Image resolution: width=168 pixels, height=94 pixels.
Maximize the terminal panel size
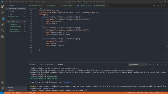161,64
